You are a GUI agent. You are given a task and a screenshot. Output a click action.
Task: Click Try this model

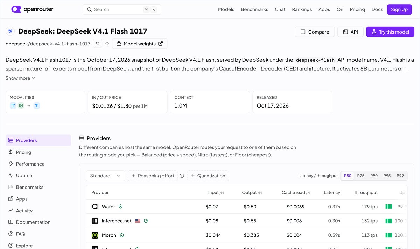point(390,32)
